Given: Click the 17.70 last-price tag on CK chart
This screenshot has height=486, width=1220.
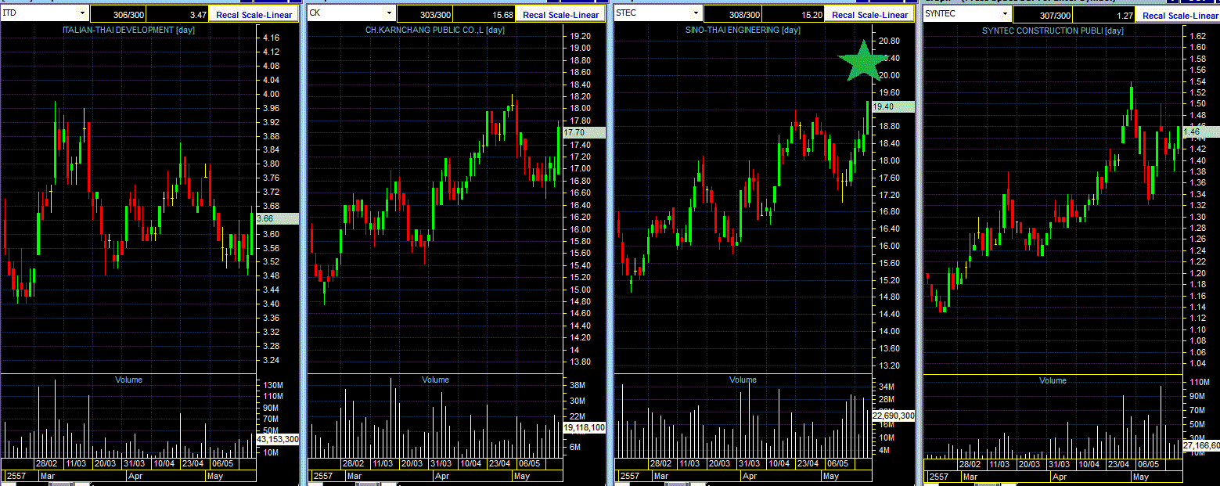Looking at the screenshot, I should [584, 133].
